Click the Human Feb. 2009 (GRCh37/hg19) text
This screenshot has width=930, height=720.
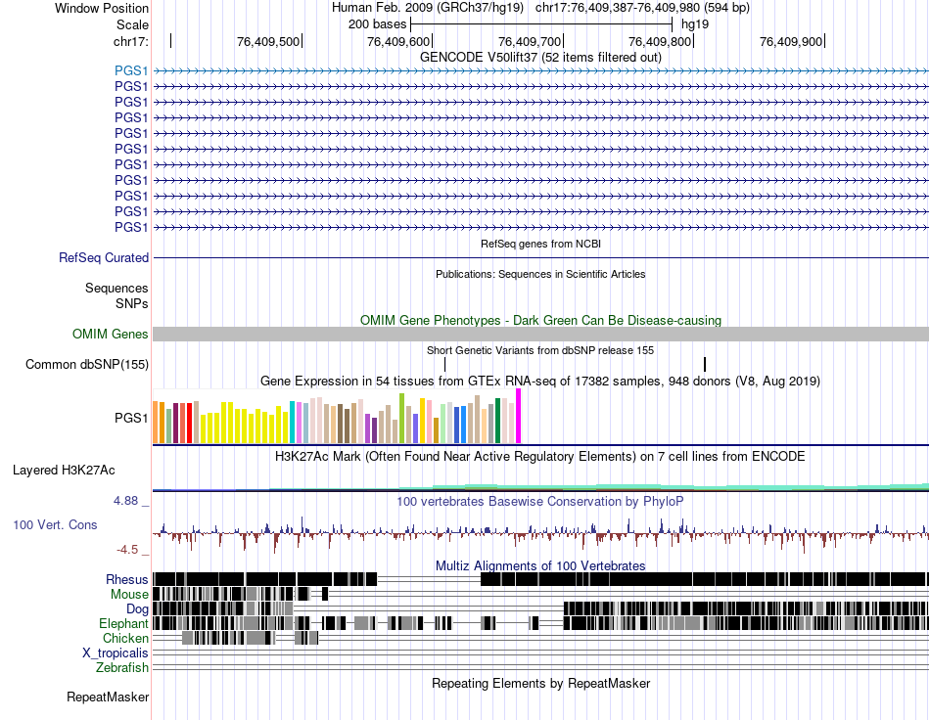tap(428, 8)
